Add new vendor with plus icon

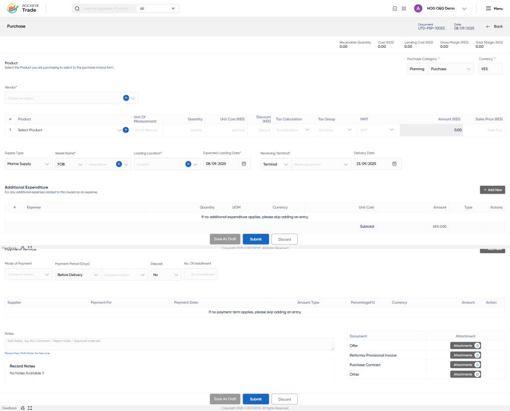click(x=126, y=98)
